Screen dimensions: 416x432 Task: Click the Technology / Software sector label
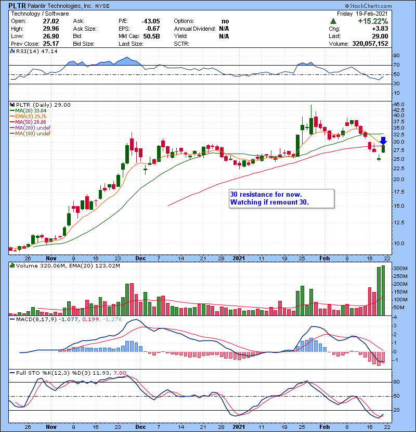40,14
